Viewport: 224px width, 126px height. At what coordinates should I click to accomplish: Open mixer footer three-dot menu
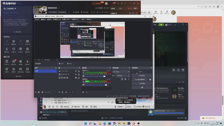tap(87, 92)
